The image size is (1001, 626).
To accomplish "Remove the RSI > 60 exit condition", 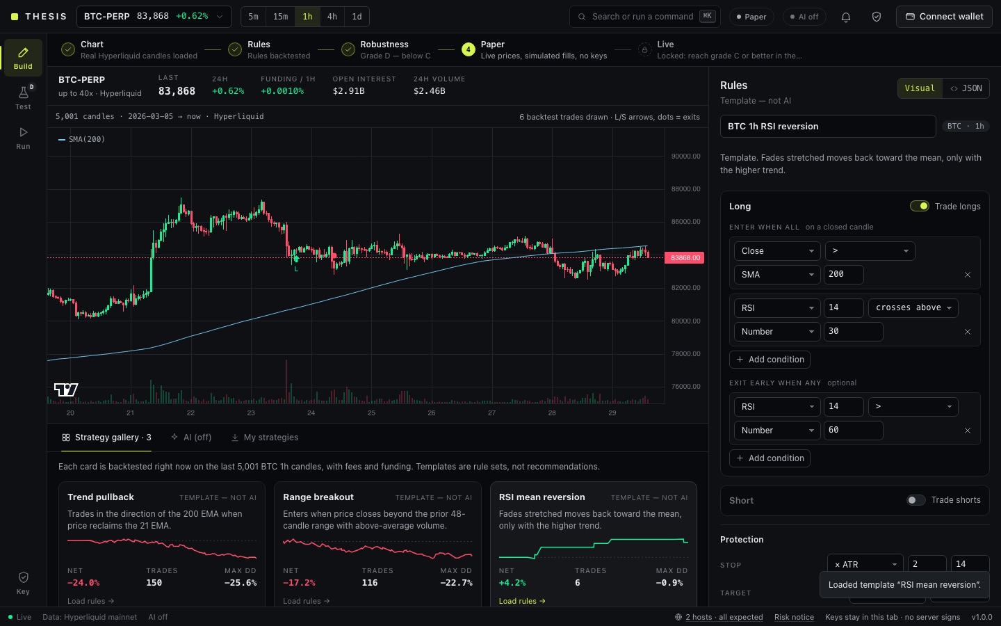I will [x=968, y=431].
